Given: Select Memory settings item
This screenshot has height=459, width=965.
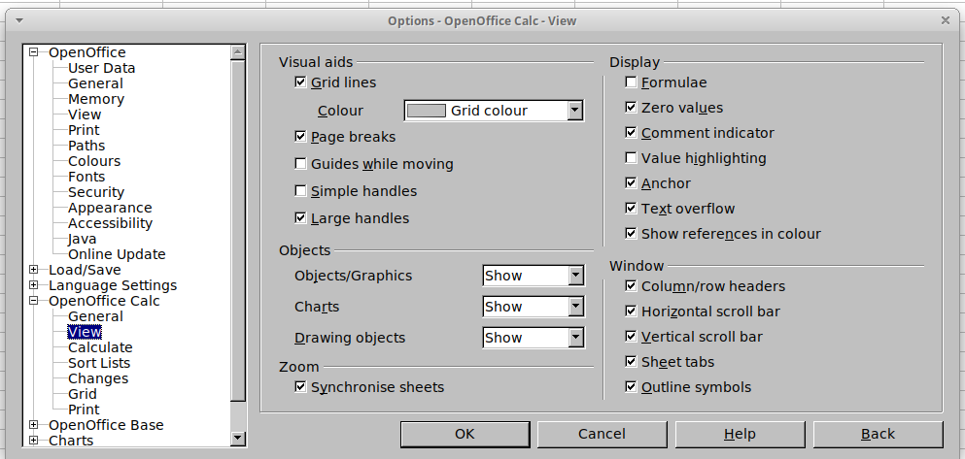Looking at the screenshot, I should pos(96,99).
